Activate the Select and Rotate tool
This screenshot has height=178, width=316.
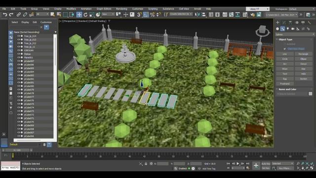(85, 14)
